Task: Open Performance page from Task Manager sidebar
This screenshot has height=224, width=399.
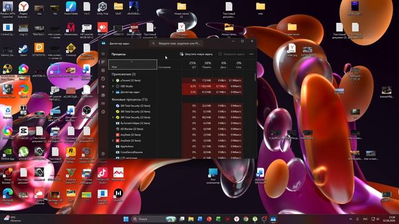Action: pyautogui.click(x=103, y=70)
